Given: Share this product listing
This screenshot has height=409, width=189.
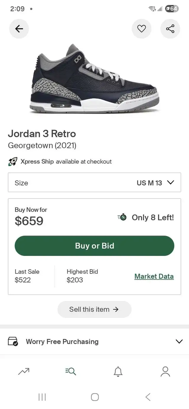Looking at the screenshot, I should pyautogui.click(x=170, y=29).
